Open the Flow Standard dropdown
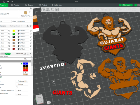This screenshot has width=140, height=105. point(24,21)
